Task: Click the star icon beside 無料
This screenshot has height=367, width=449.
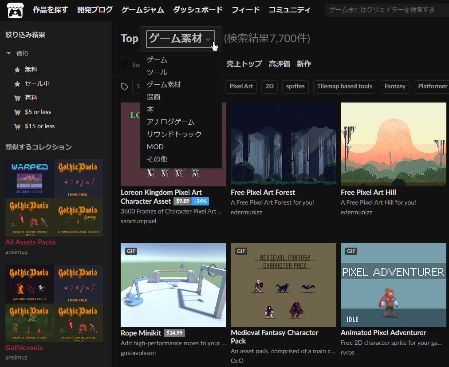Action: pyautogui.click(x=16, y=69)
